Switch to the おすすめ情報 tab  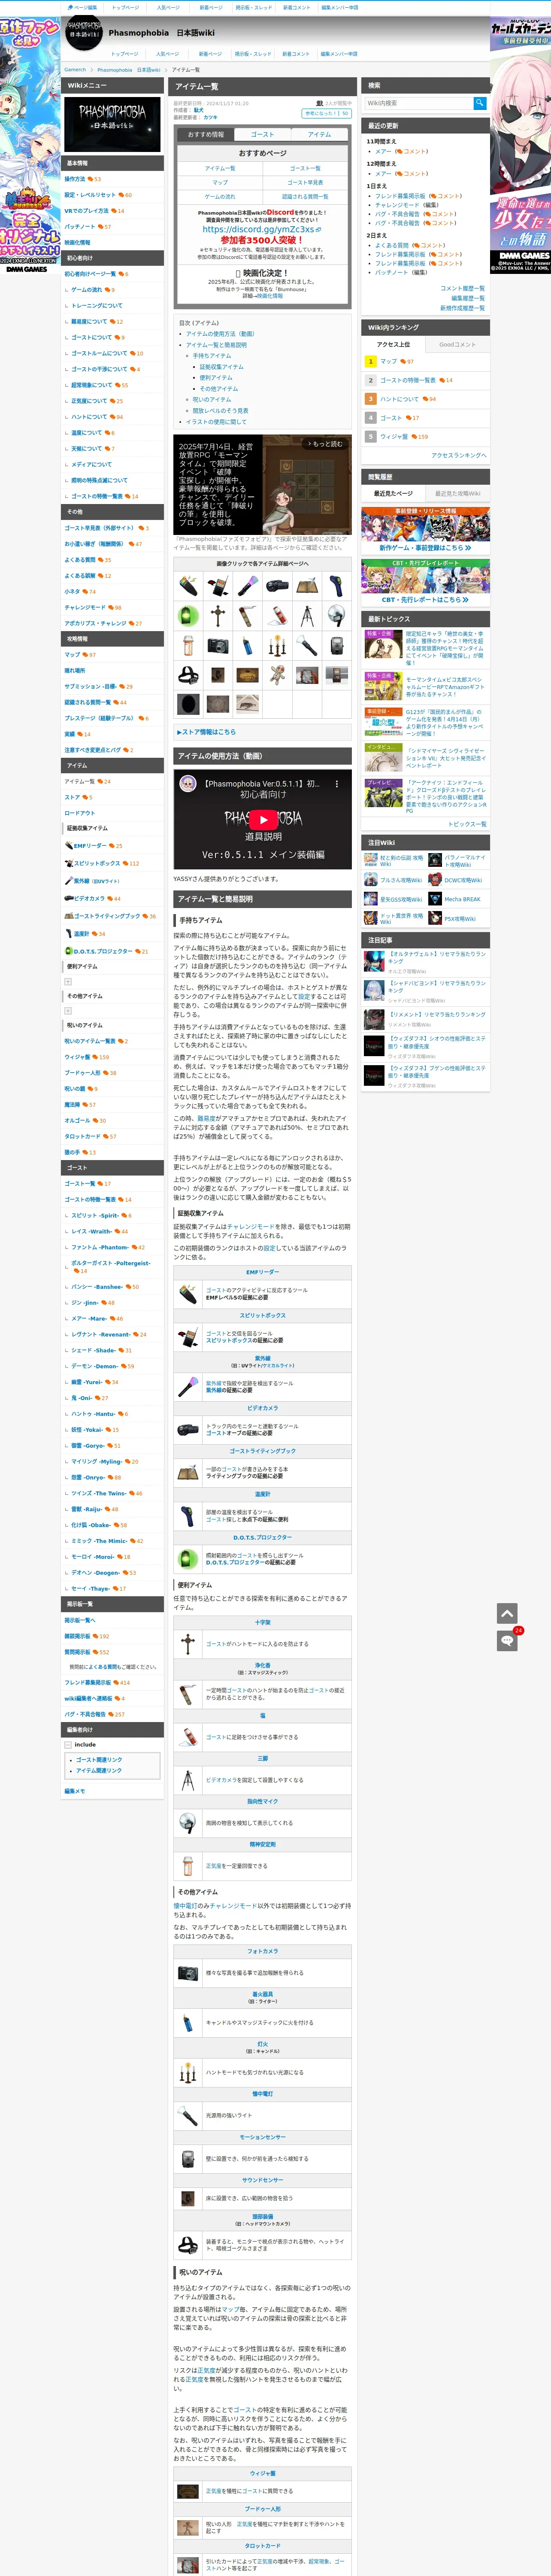tap(206, 134)
